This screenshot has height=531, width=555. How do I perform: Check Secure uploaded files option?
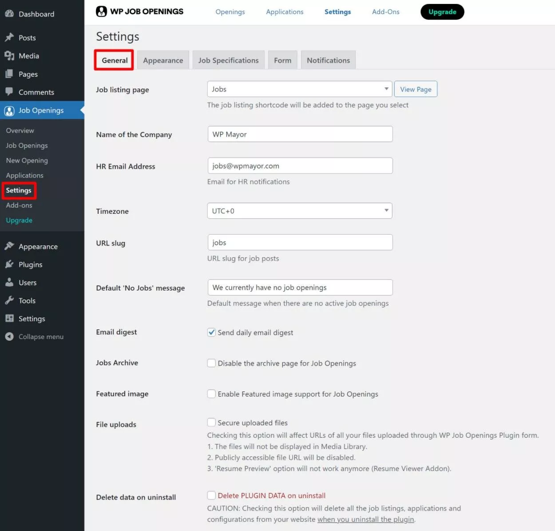[x=211, y=422]
